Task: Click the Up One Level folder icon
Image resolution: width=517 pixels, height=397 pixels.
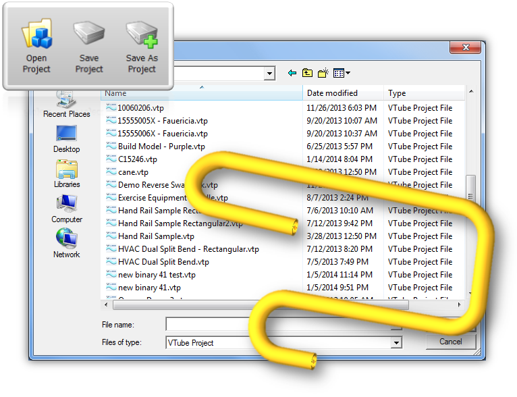Action: pos(307,73)
